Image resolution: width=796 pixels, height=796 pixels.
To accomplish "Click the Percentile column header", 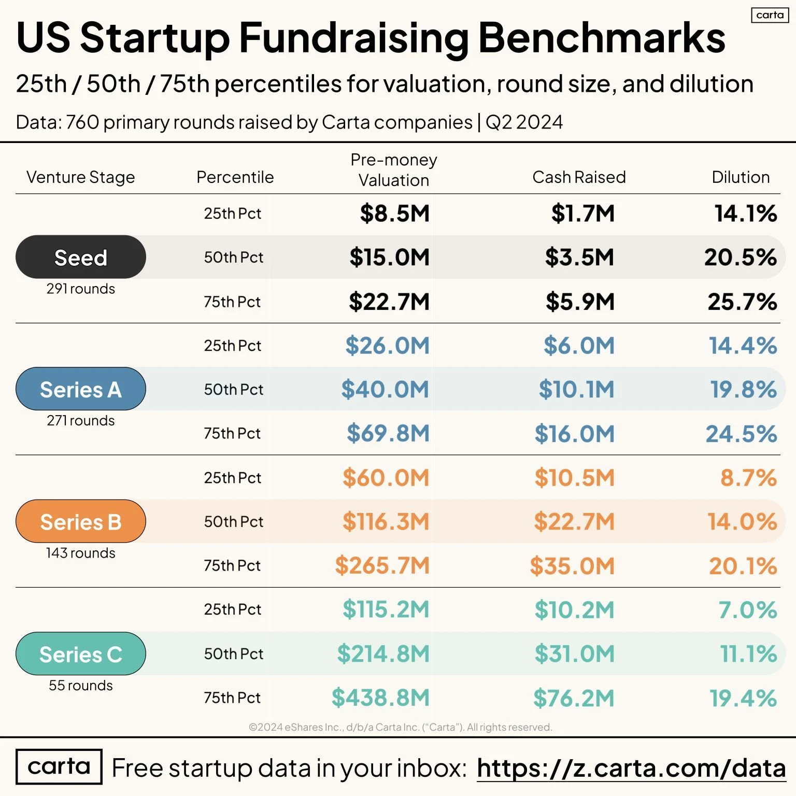I will (x=235, y=177).
